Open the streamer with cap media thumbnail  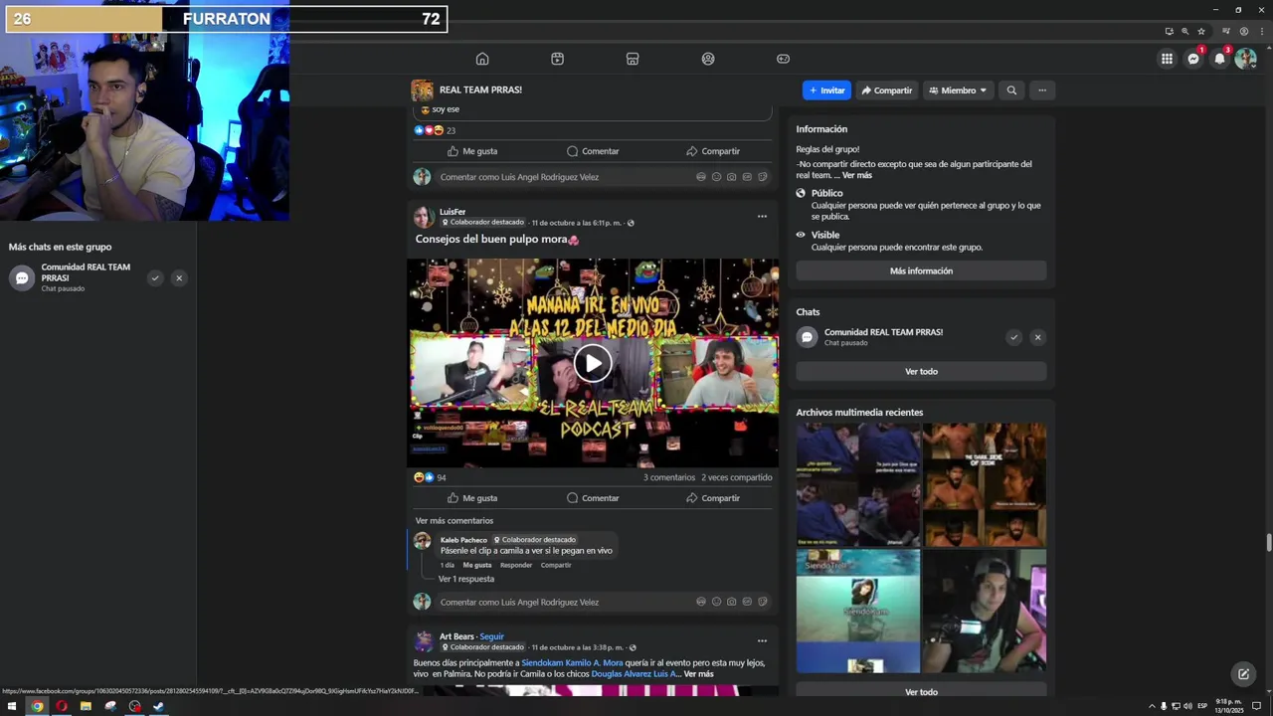(x=984, y=611)
